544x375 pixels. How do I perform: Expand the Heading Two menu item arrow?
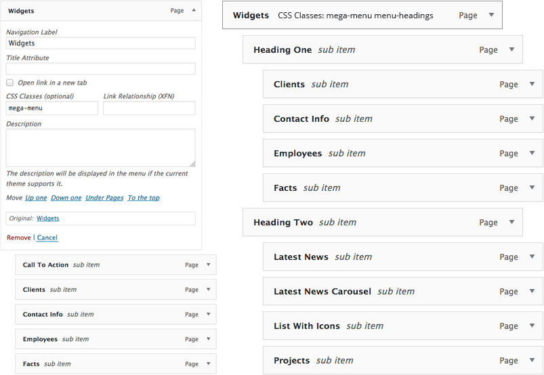[511, 222]
